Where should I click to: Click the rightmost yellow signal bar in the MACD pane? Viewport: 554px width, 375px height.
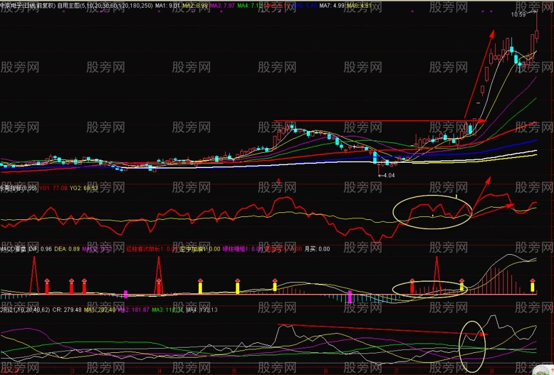pos(532,286)
